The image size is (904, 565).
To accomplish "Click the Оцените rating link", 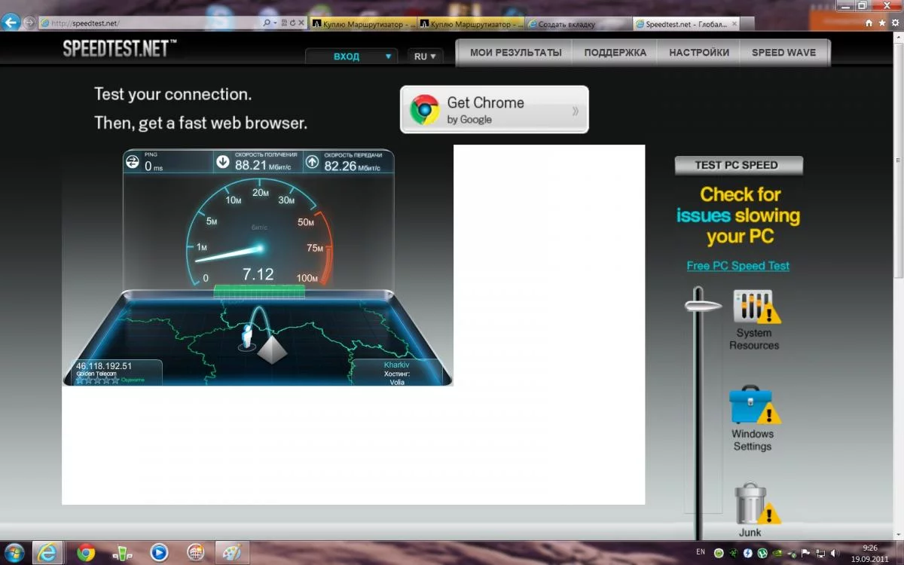I will pyautogui.click(x=133, y=380).
